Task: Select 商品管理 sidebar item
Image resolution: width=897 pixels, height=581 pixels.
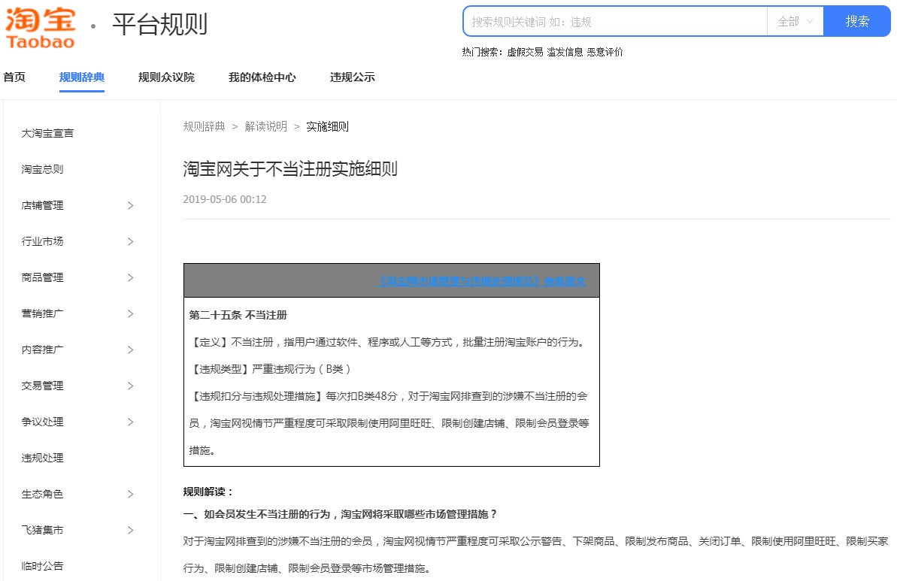Action: pos(42,277)
